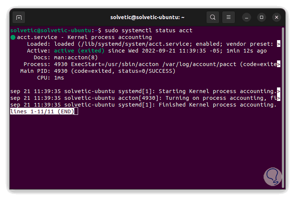This screenshot has width=295, height=200.
Task: Click the terminal search icon
Action: 213,17
